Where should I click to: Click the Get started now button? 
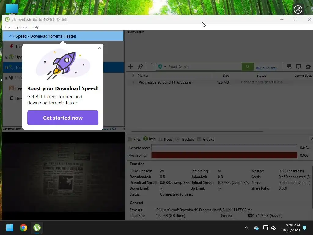(x=63, y=118)
